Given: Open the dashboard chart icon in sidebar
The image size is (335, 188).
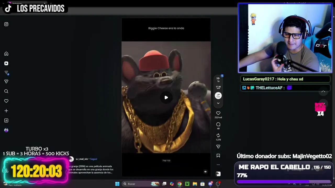Looking at the screenshot, I should [6, 120].
